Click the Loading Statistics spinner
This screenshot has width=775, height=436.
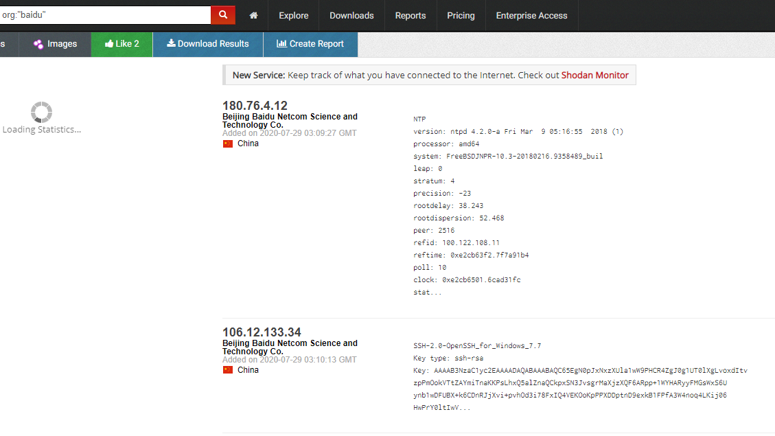pos(41,112)
